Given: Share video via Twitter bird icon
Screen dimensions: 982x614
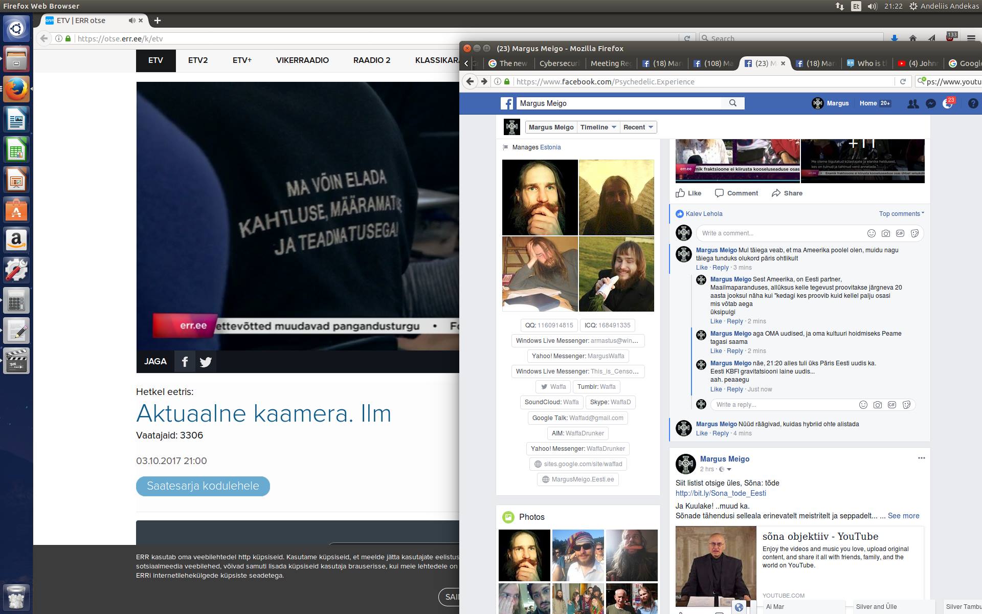Looking at the screenshot, I should click(x=206, y=362).
